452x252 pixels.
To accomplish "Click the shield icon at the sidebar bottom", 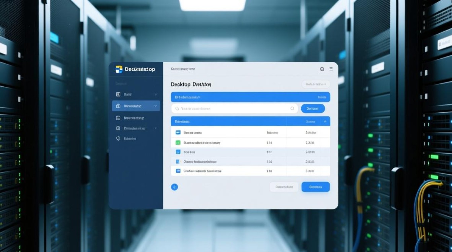I will [x=118, y=138].
